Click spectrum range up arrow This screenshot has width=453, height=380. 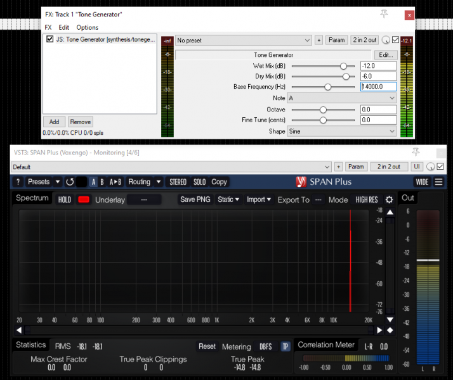click(390, 212)
